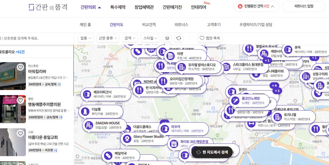Click the 애프터피크닉 bakery map icon
This screenshot has width=329, height=165.
tap(86, 94)
